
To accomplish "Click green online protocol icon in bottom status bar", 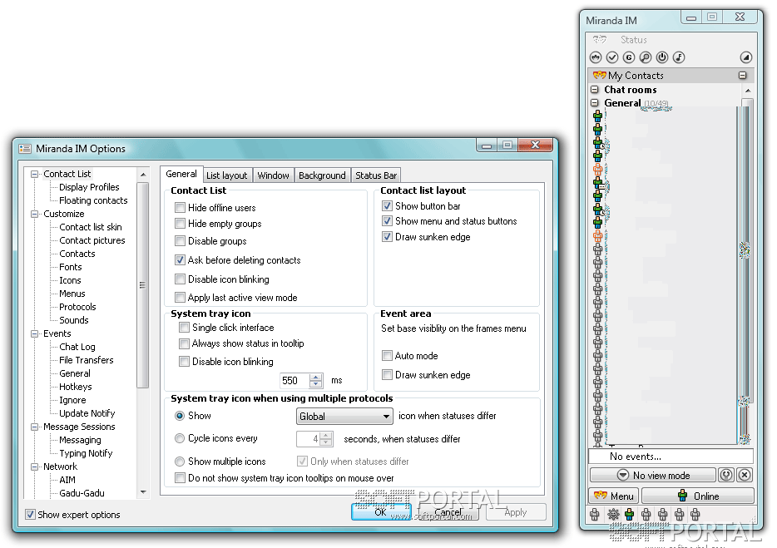I will pos(629,514).
